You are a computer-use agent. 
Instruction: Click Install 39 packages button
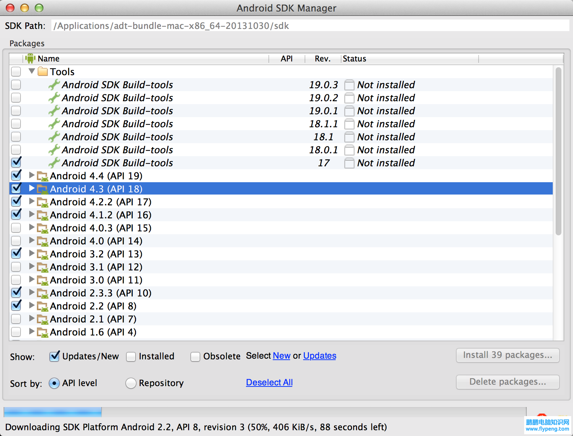point(508,355)
